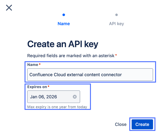Open the Expires on date picker field
The width and height of the screenshot is (168, 135).
point(53,97)
